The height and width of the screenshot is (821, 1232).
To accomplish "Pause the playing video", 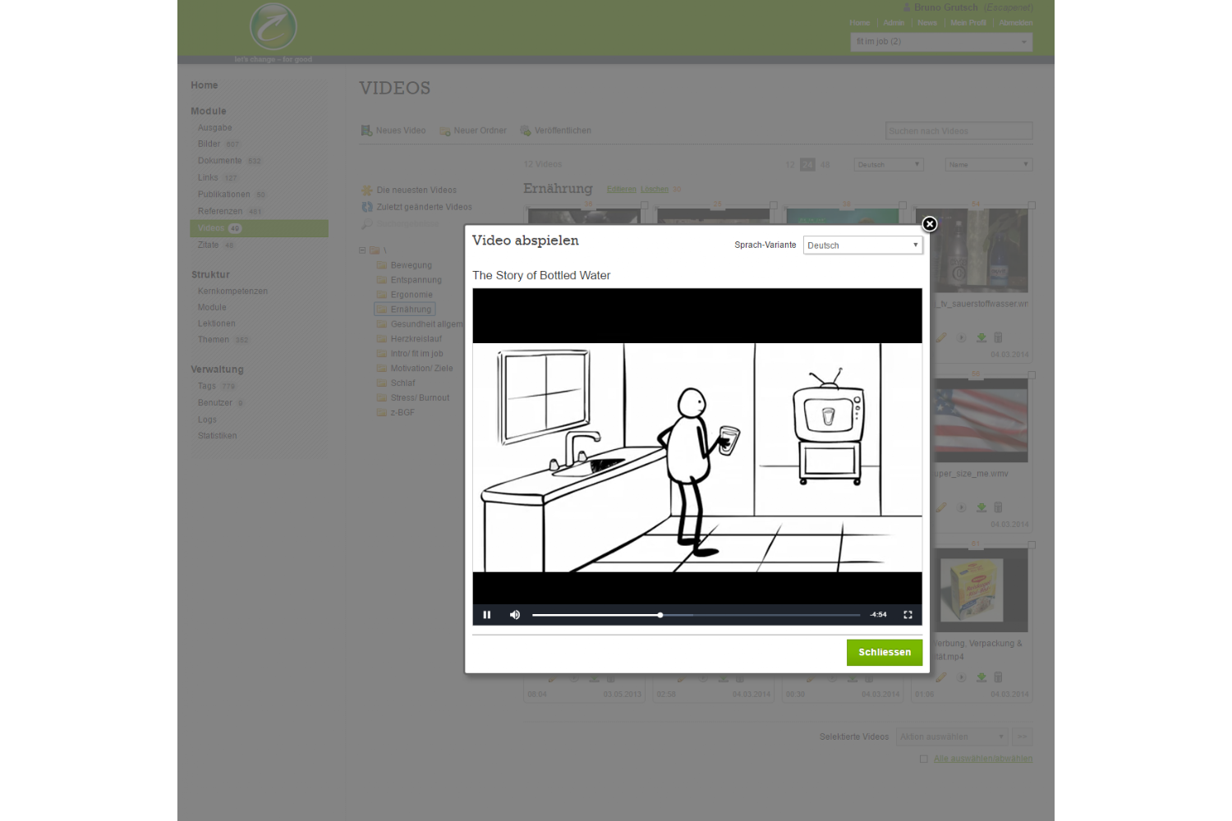I will pyautogui.click(x=487, y=615).
